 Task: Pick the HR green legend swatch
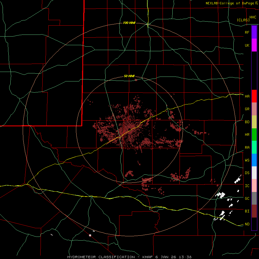pos(254,135)
